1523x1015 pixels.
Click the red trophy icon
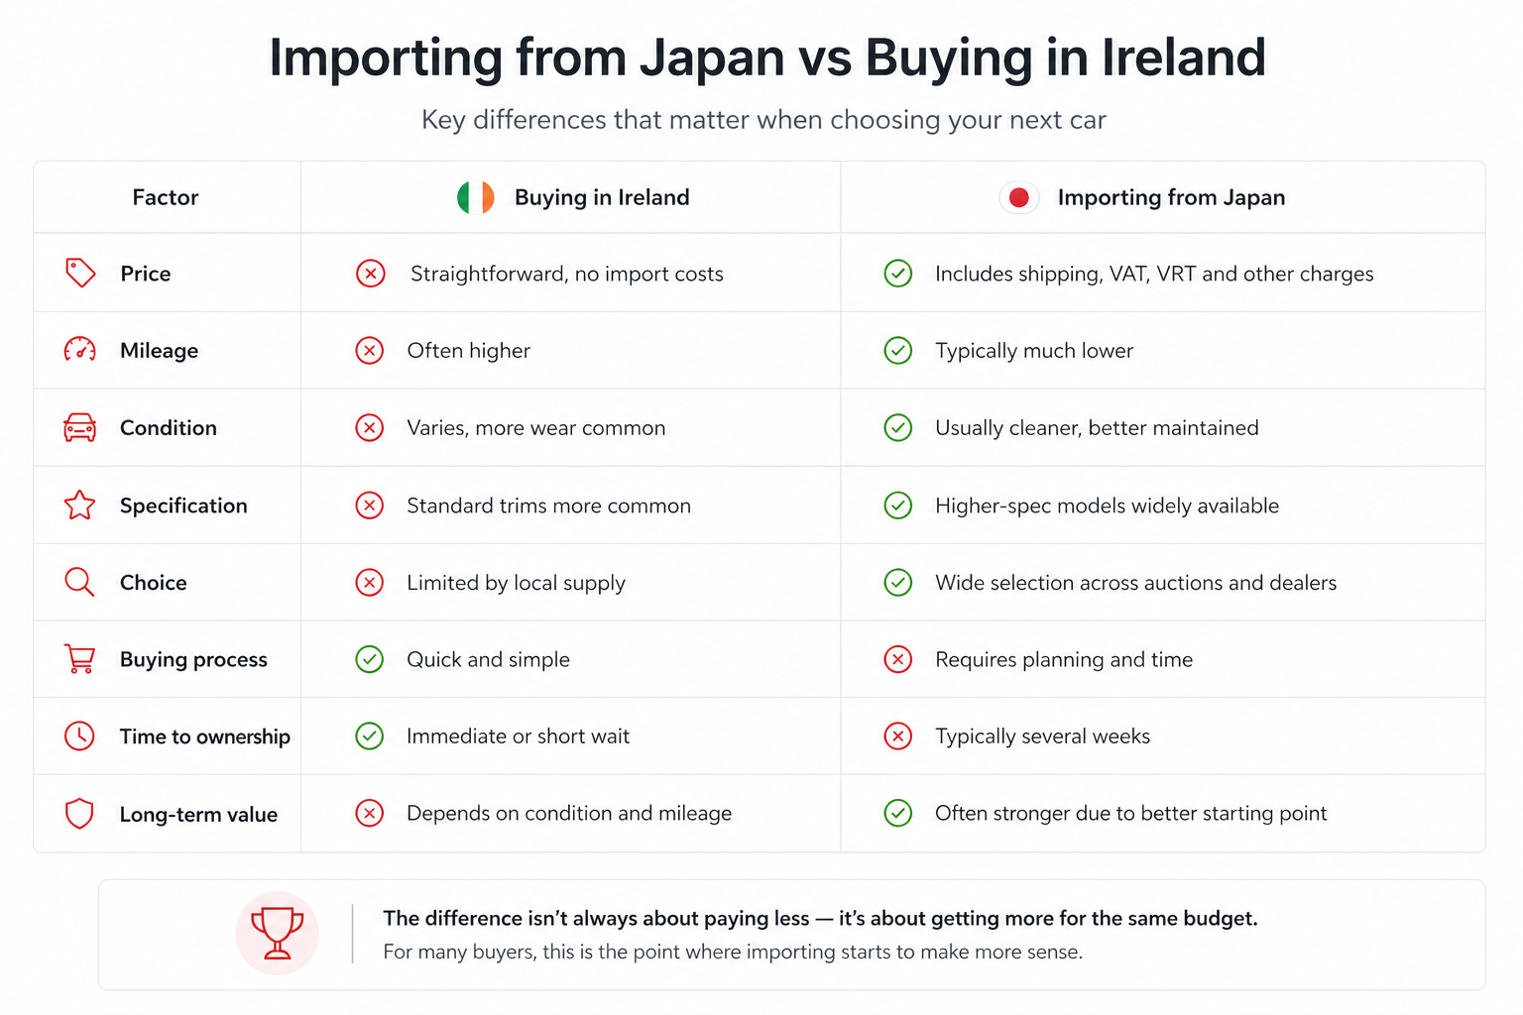(277, 933)
